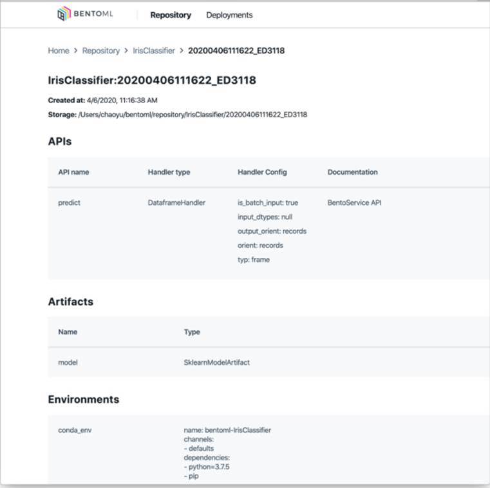Navigate to Repository breadcrumb link
The height and width of the screenshot is (488, 490).
coord(101,50)
